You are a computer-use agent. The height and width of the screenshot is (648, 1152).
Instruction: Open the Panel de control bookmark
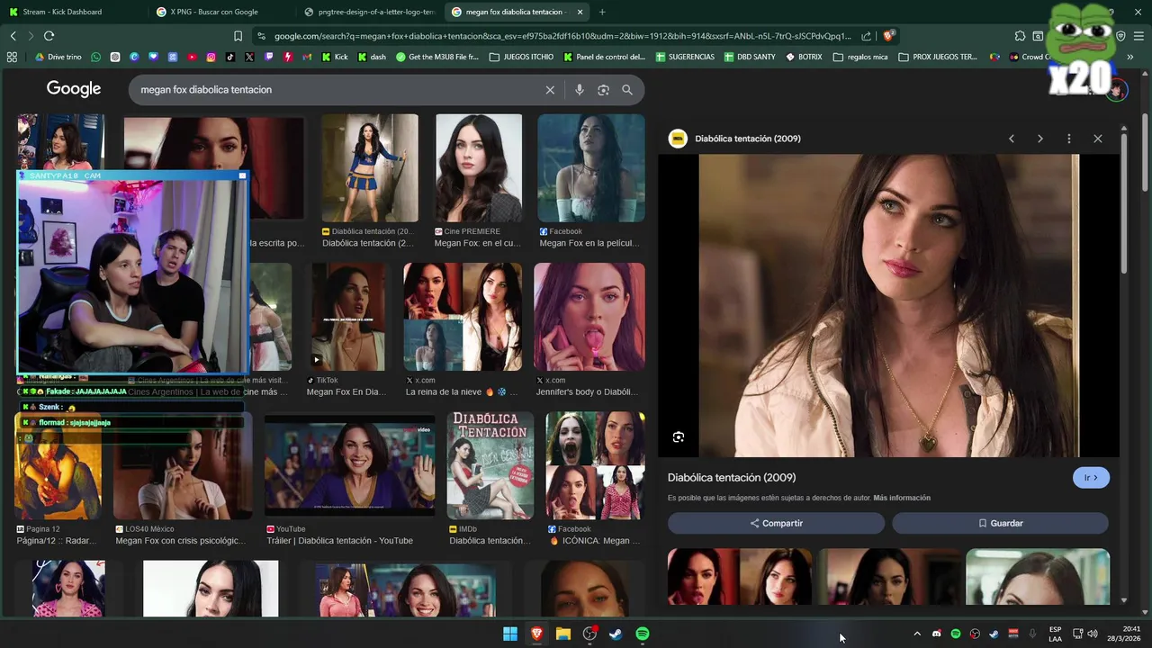pyautogui.click(x=605, y=57)
